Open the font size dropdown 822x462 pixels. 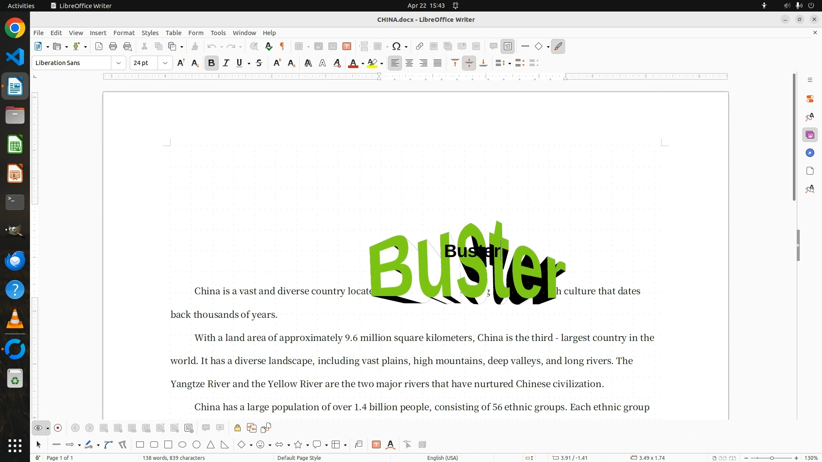(x=165, y=63)
